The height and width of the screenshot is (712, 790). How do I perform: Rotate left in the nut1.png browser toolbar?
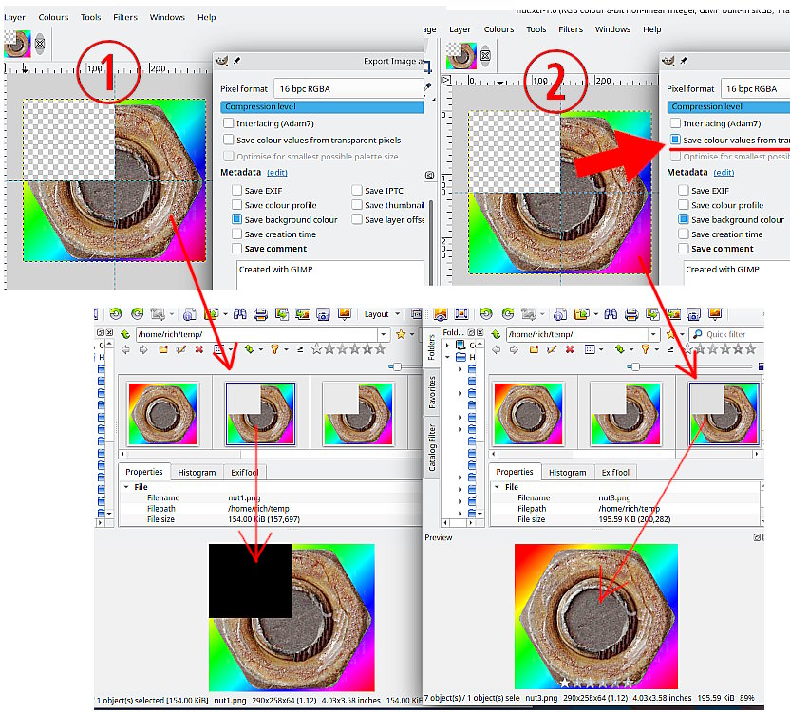coord(116,314)
